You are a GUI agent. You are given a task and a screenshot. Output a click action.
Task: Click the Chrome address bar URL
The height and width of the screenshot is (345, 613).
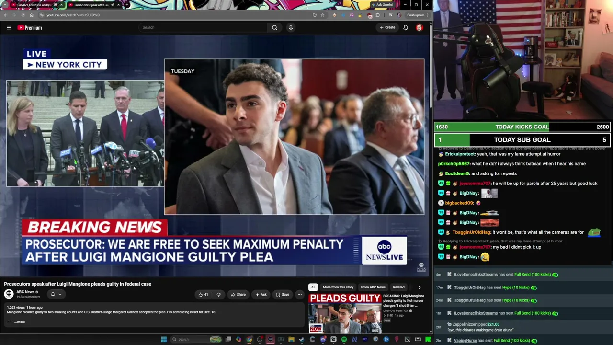point(73,15)
